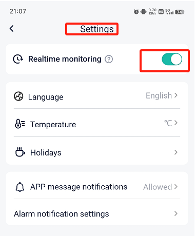The height and width of the screenshot is (236, 196).
Task: Expand the Language chevron arrow
Action: click(176, 95)
